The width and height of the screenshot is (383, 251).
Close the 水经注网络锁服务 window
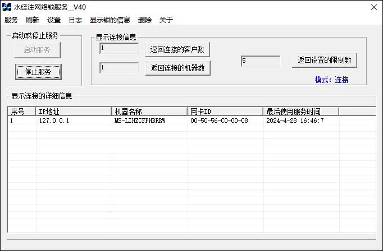click(x=373, y=7)
